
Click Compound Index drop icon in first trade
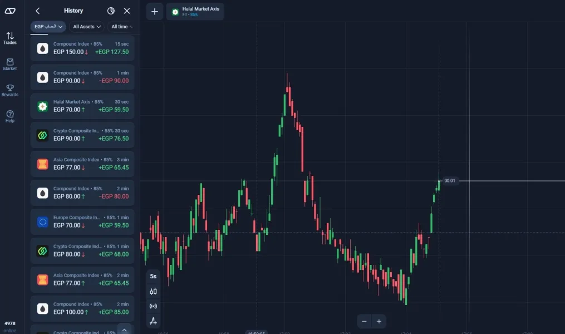(42, 48)
